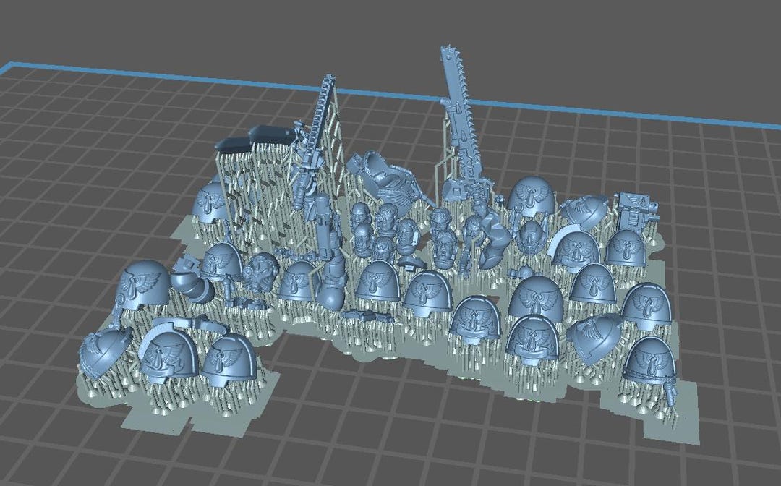Viewport: 781px width, 486px height.
Task: Select the small pistol lying on supports
Action: point(367,315)
